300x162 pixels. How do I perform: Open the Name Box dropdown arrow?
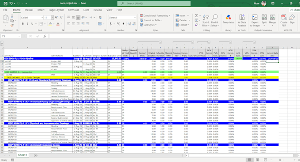pos(19,36)
